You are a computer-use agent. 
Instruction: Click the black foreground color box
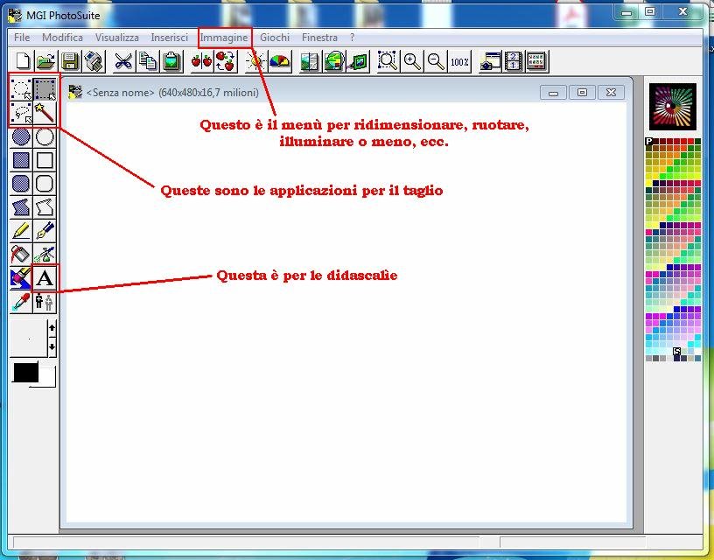(26, 373)
